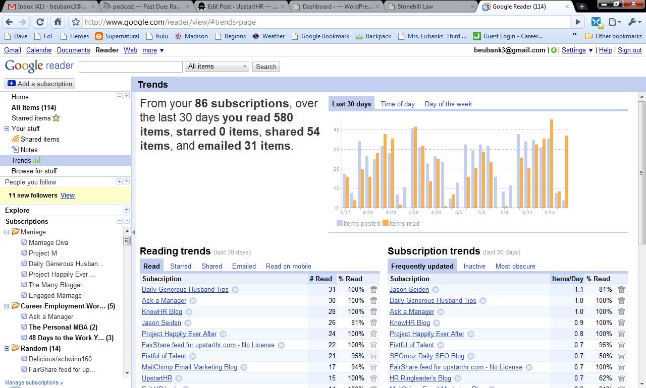Viewport: 646px width, 388px height.
Task: Click the Items posted blue legend swatch
Action: point(340,223)
